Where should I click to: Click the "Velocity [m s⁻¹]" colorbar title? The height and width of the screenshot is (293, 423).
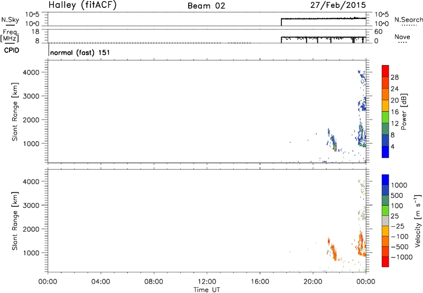tap(418, 221)
